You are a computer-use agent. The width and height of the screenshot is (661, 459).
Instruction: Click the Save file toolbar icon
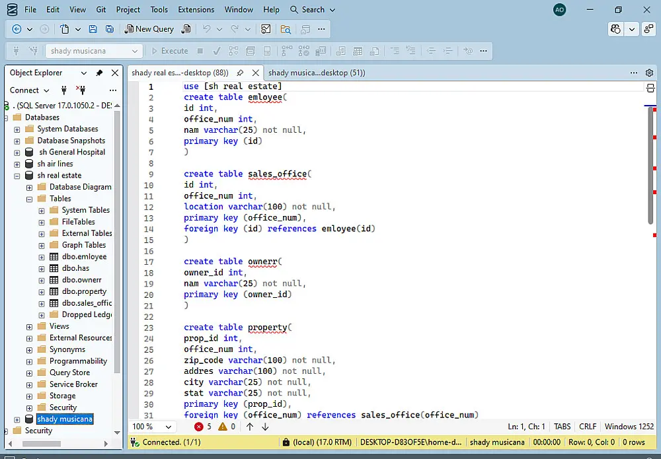coord(93,29)
